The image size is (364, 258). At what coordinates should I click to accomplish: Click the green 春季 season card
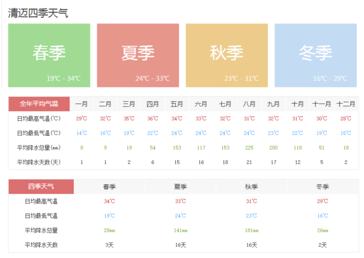click(x=49, y=55)
